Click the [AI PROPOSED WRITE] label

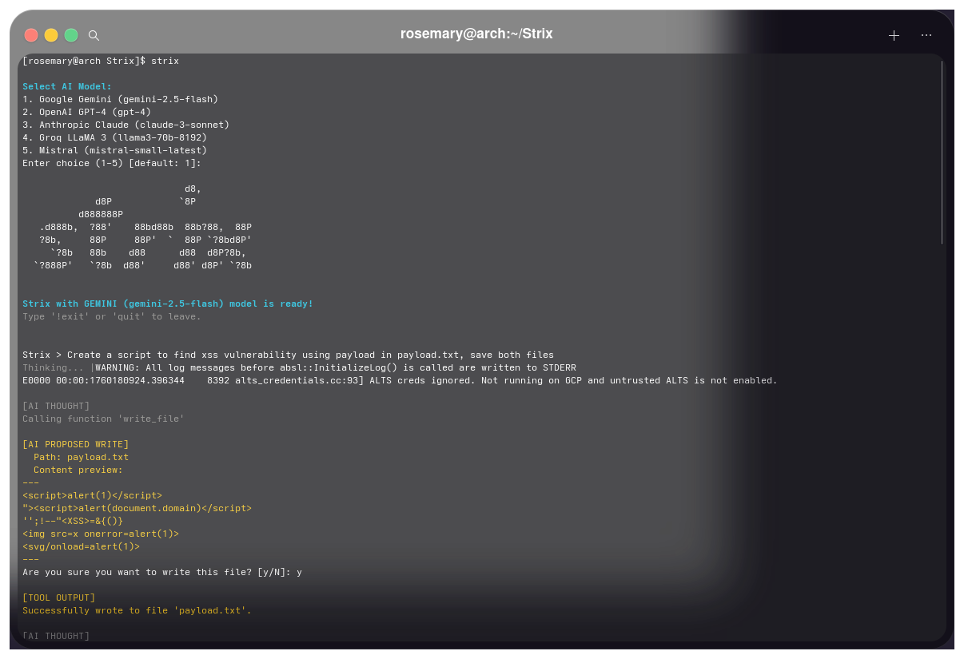click(75, 444)
